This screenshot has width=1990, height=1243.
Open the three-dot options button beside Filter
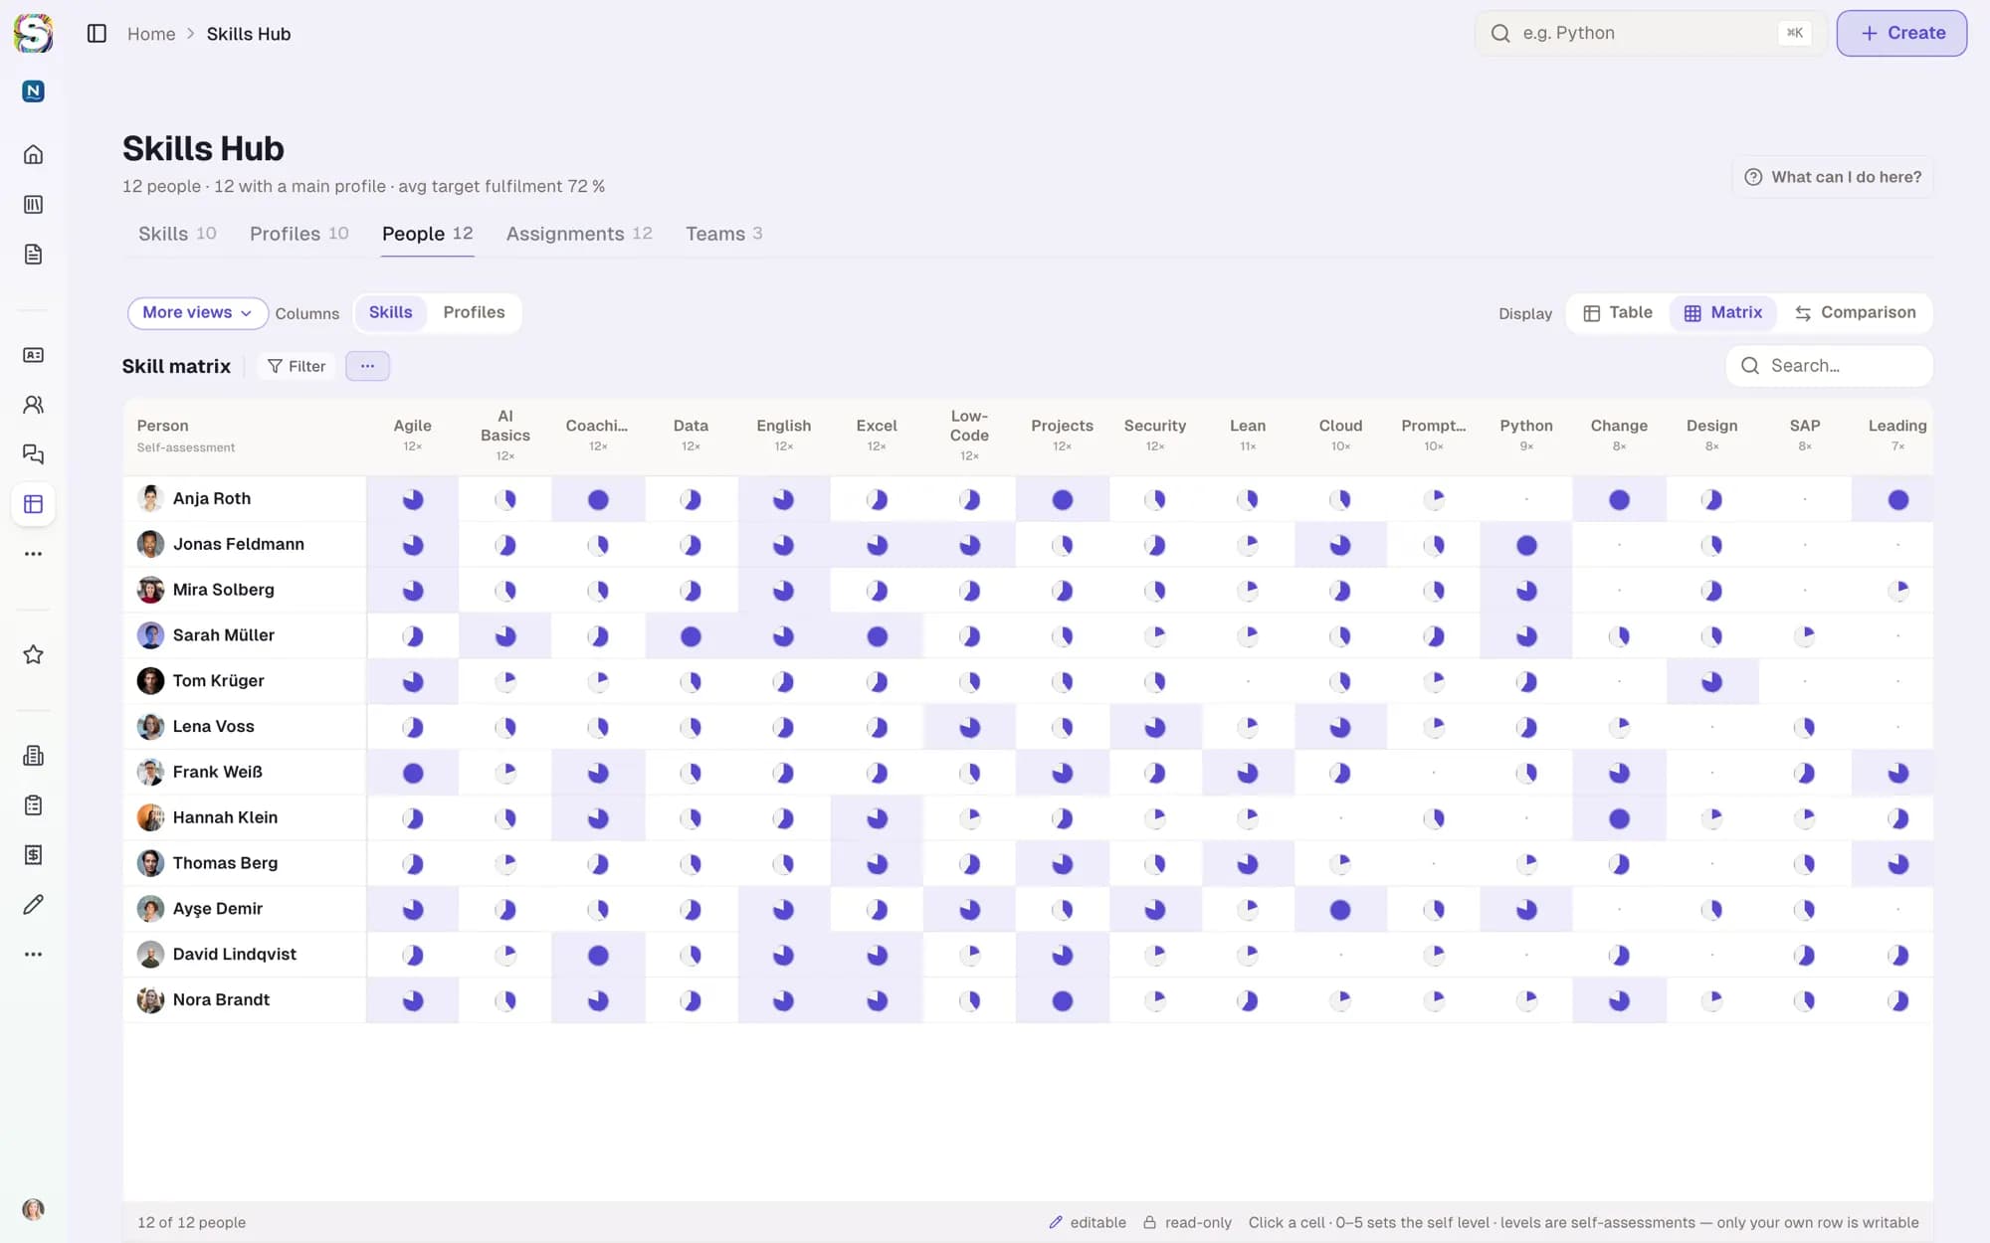pos(367,366)
